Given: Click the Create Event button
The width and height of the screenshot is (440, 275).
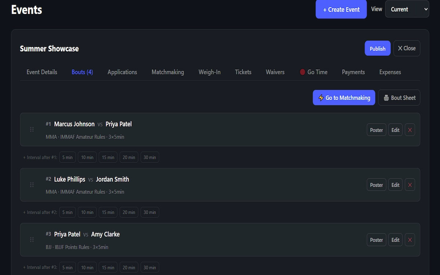Looking at the screenshot, I should click(341, 9).
